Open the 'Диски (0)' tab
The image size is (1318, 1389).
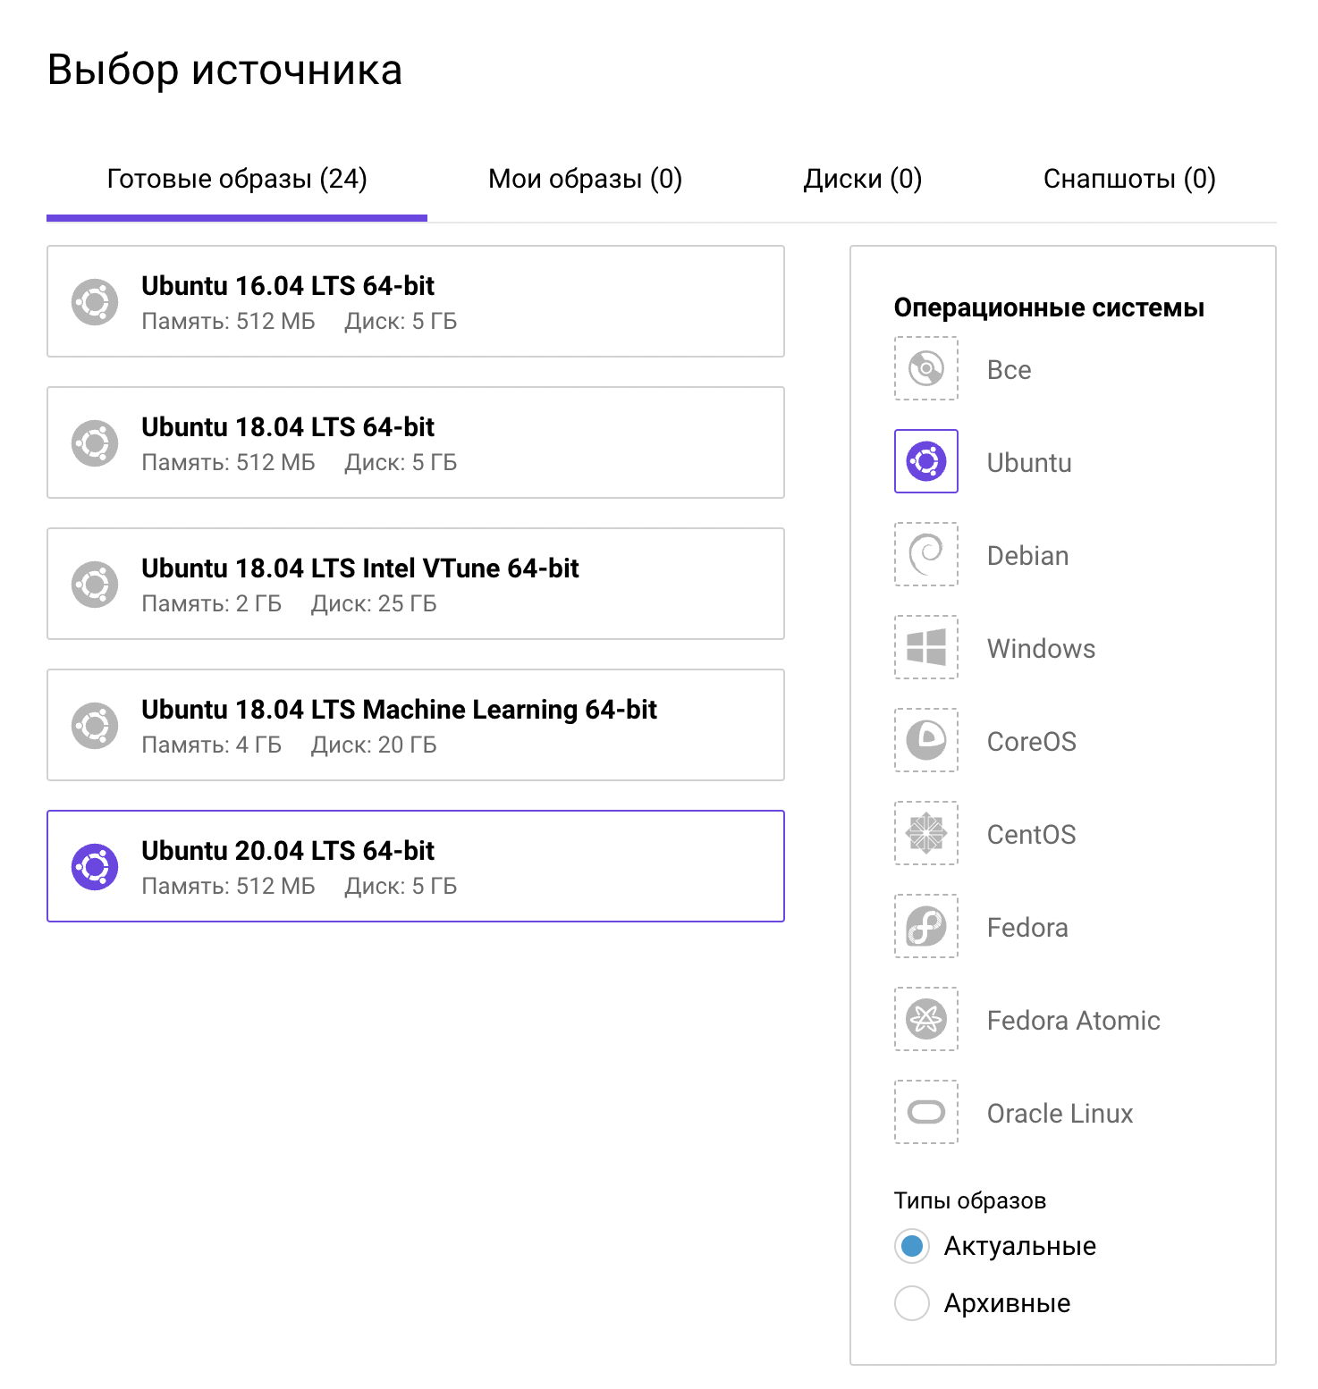pyautogui.click(x=862, y=180)
